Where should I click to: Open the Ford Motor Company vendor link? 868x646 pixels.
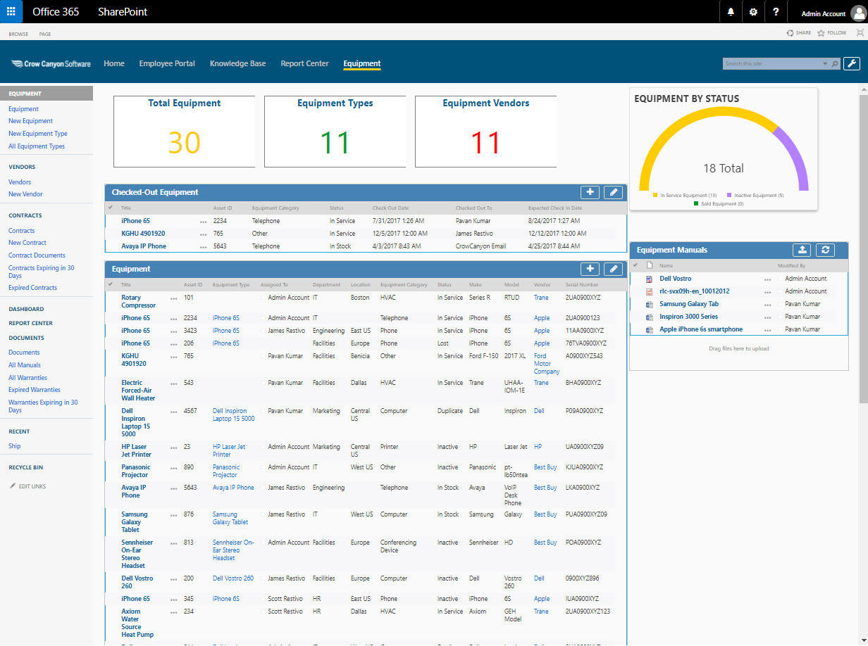pyautogui.click(x=547, y=364)
